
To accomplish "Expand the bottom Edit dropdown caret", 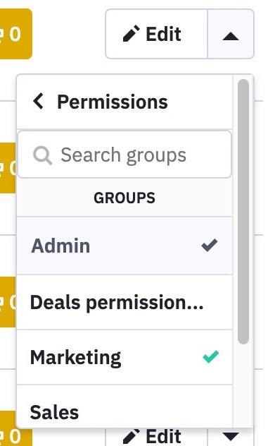I will pyautogui.click(x=231, y=437).
